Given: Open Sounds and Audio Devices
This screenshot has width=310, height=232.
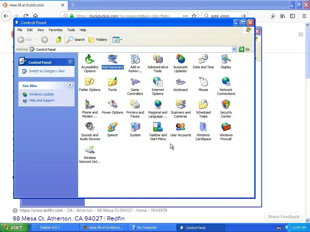Looking at the screenshot, I should click(90, 131).
